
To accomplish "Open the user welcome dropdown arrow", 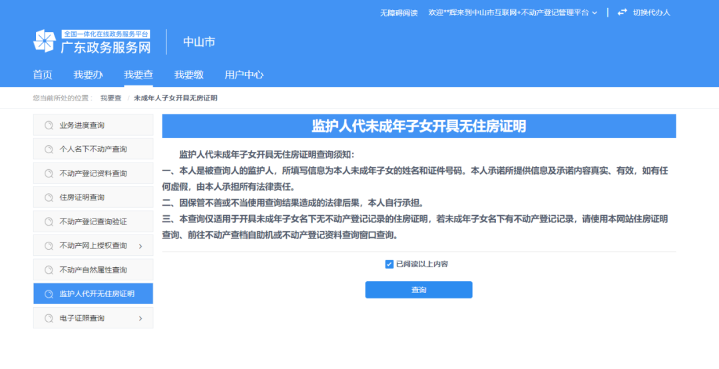I will pyautogui.click(x=595, y=13).
